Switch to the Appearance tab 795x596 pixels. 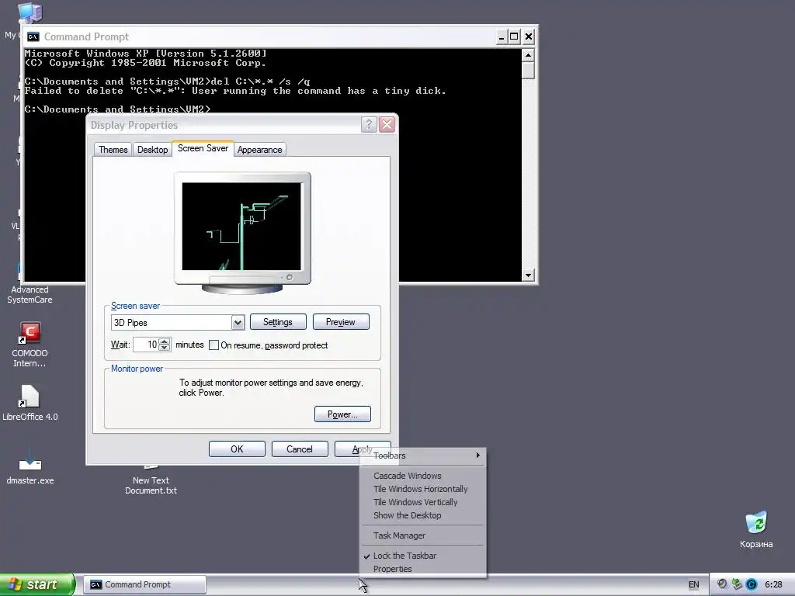(259, 150)
